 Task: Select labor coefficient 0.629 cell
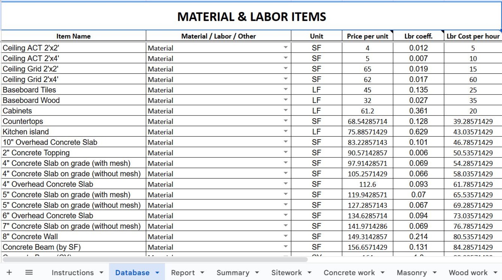pos(419,132)
